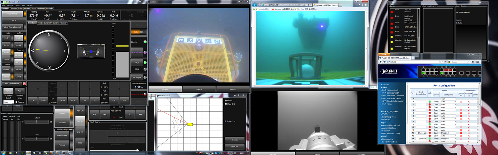This screenshot has width=498, height=155.
Task: Open new tab in Firefox PLANET window
Action: (x=412, y=58)
